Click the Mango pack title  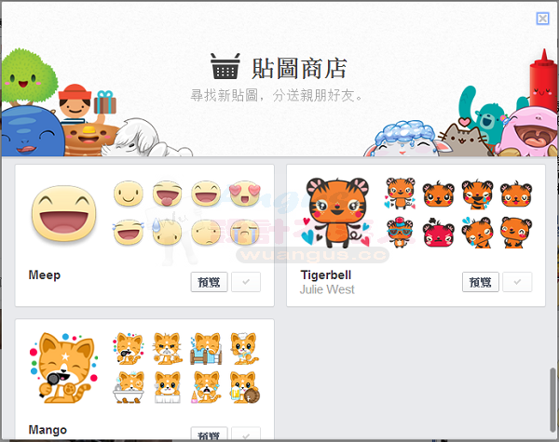click(48, 430)
